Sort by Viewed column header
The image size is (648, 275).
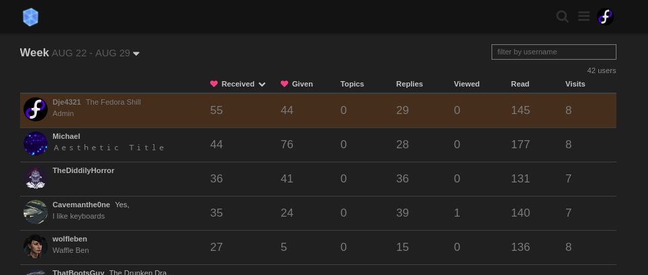coord(467,84)
